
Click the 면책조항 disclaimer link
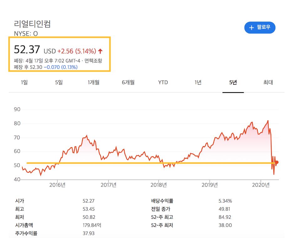(x=93, y=61)
